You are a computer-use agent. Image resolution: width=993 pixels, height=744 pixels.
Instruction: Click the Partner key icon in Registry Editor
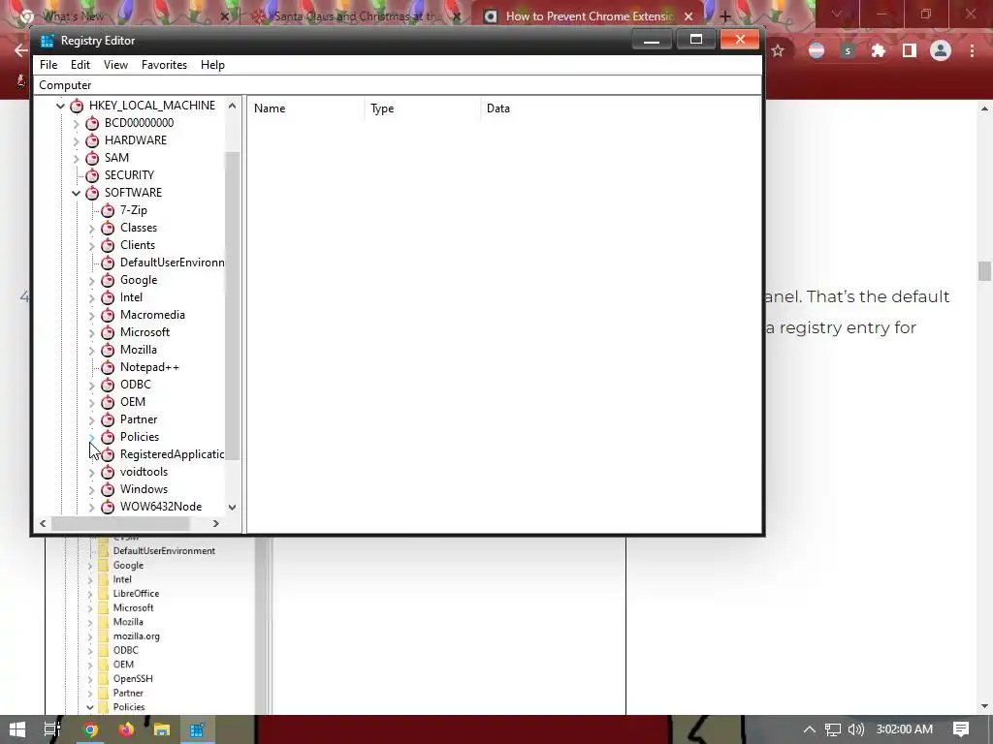point(108,419)
